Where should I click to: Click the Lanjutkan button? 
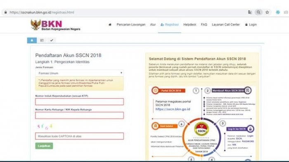click(x=44, y=146)
